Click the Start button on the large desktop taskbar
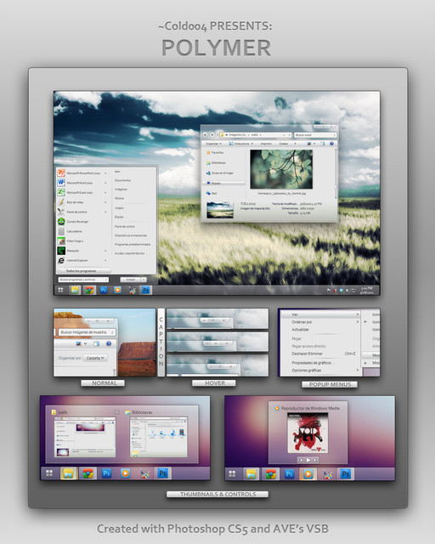This screenshot has width=435, height=544. pyautogui.click(x=60, y=290)
